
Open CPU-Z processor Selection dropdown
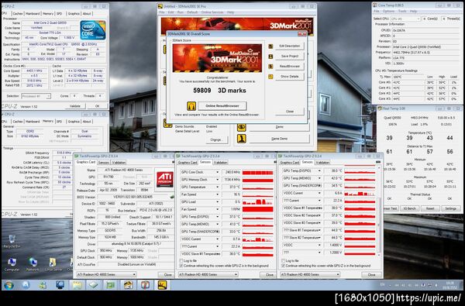tap(36, 96)
